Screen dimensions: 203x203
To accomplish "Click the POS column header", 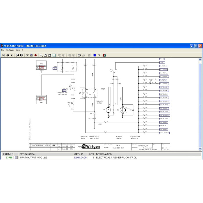I will coord(91,154).
